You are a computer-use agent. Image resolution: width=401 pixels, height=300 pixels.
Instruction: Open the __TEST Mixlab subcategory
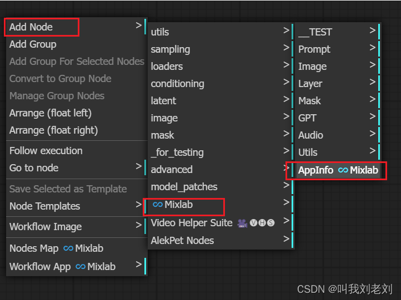[337, 32]
